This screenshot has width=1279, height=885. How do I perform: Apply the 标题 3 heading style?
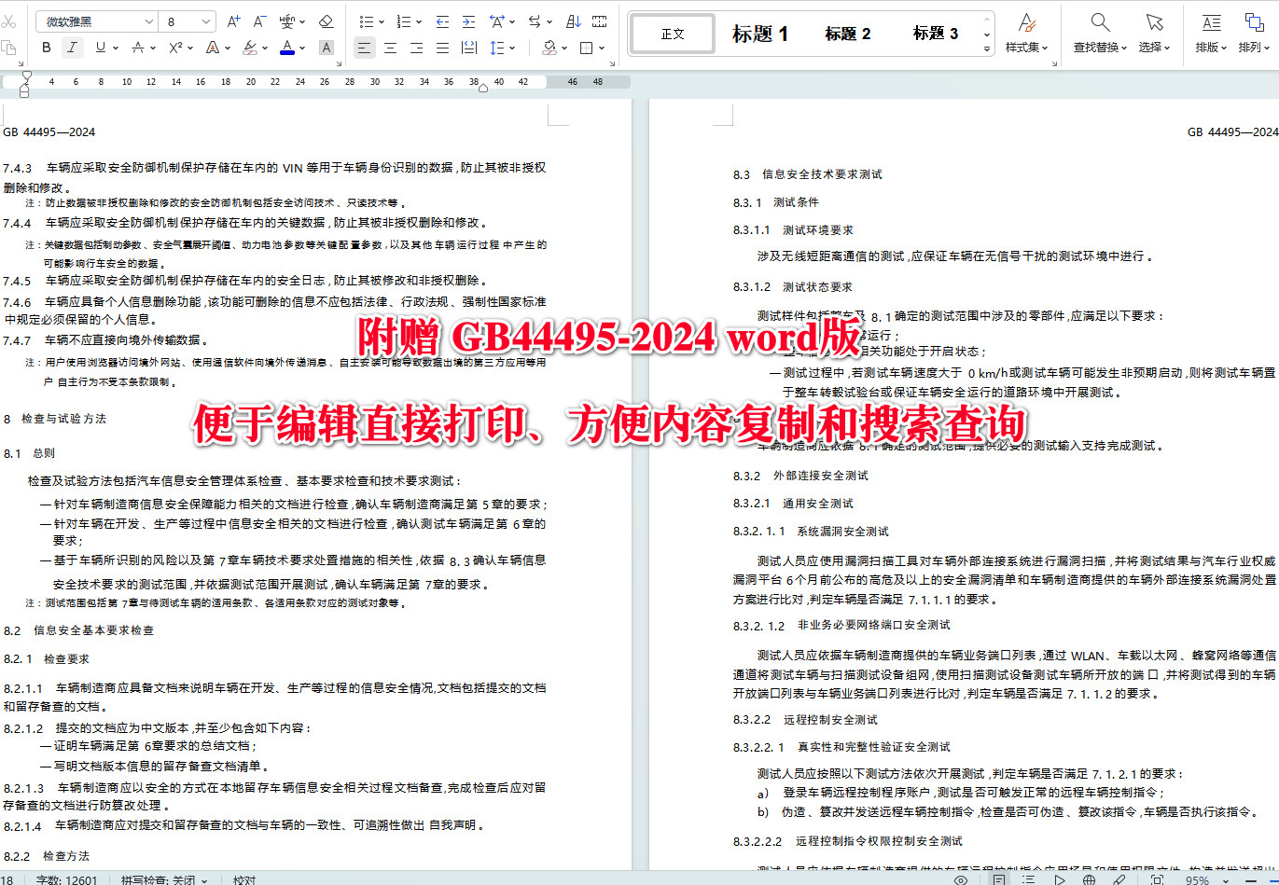click(935, 34)
